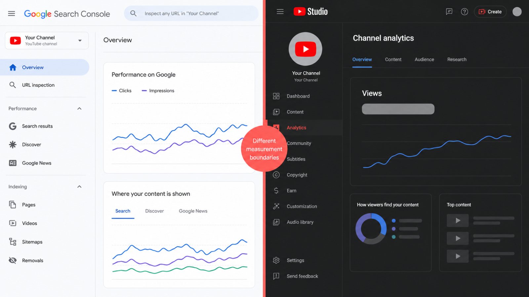Toggle the Clicks legend item
The image size is (529, 297).
[122, 91]
